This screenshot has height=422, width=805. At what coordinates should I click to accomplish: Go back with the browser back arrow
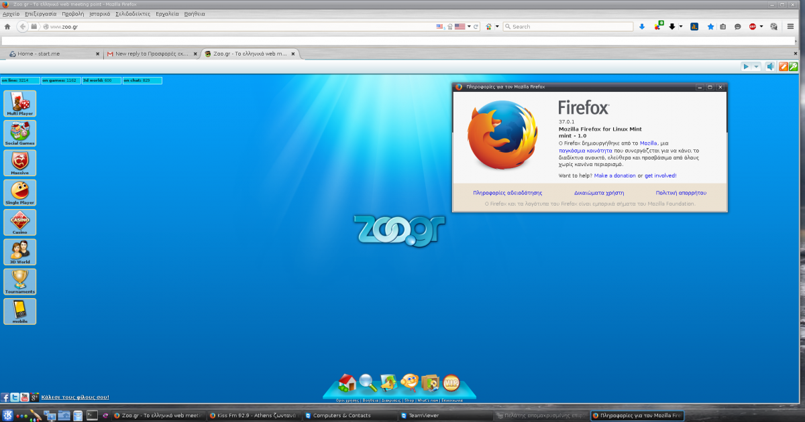(23, 27)
